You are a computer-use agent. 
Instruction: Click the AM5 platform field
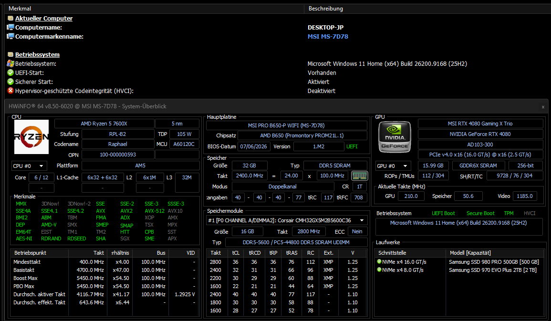click(141, 166)
